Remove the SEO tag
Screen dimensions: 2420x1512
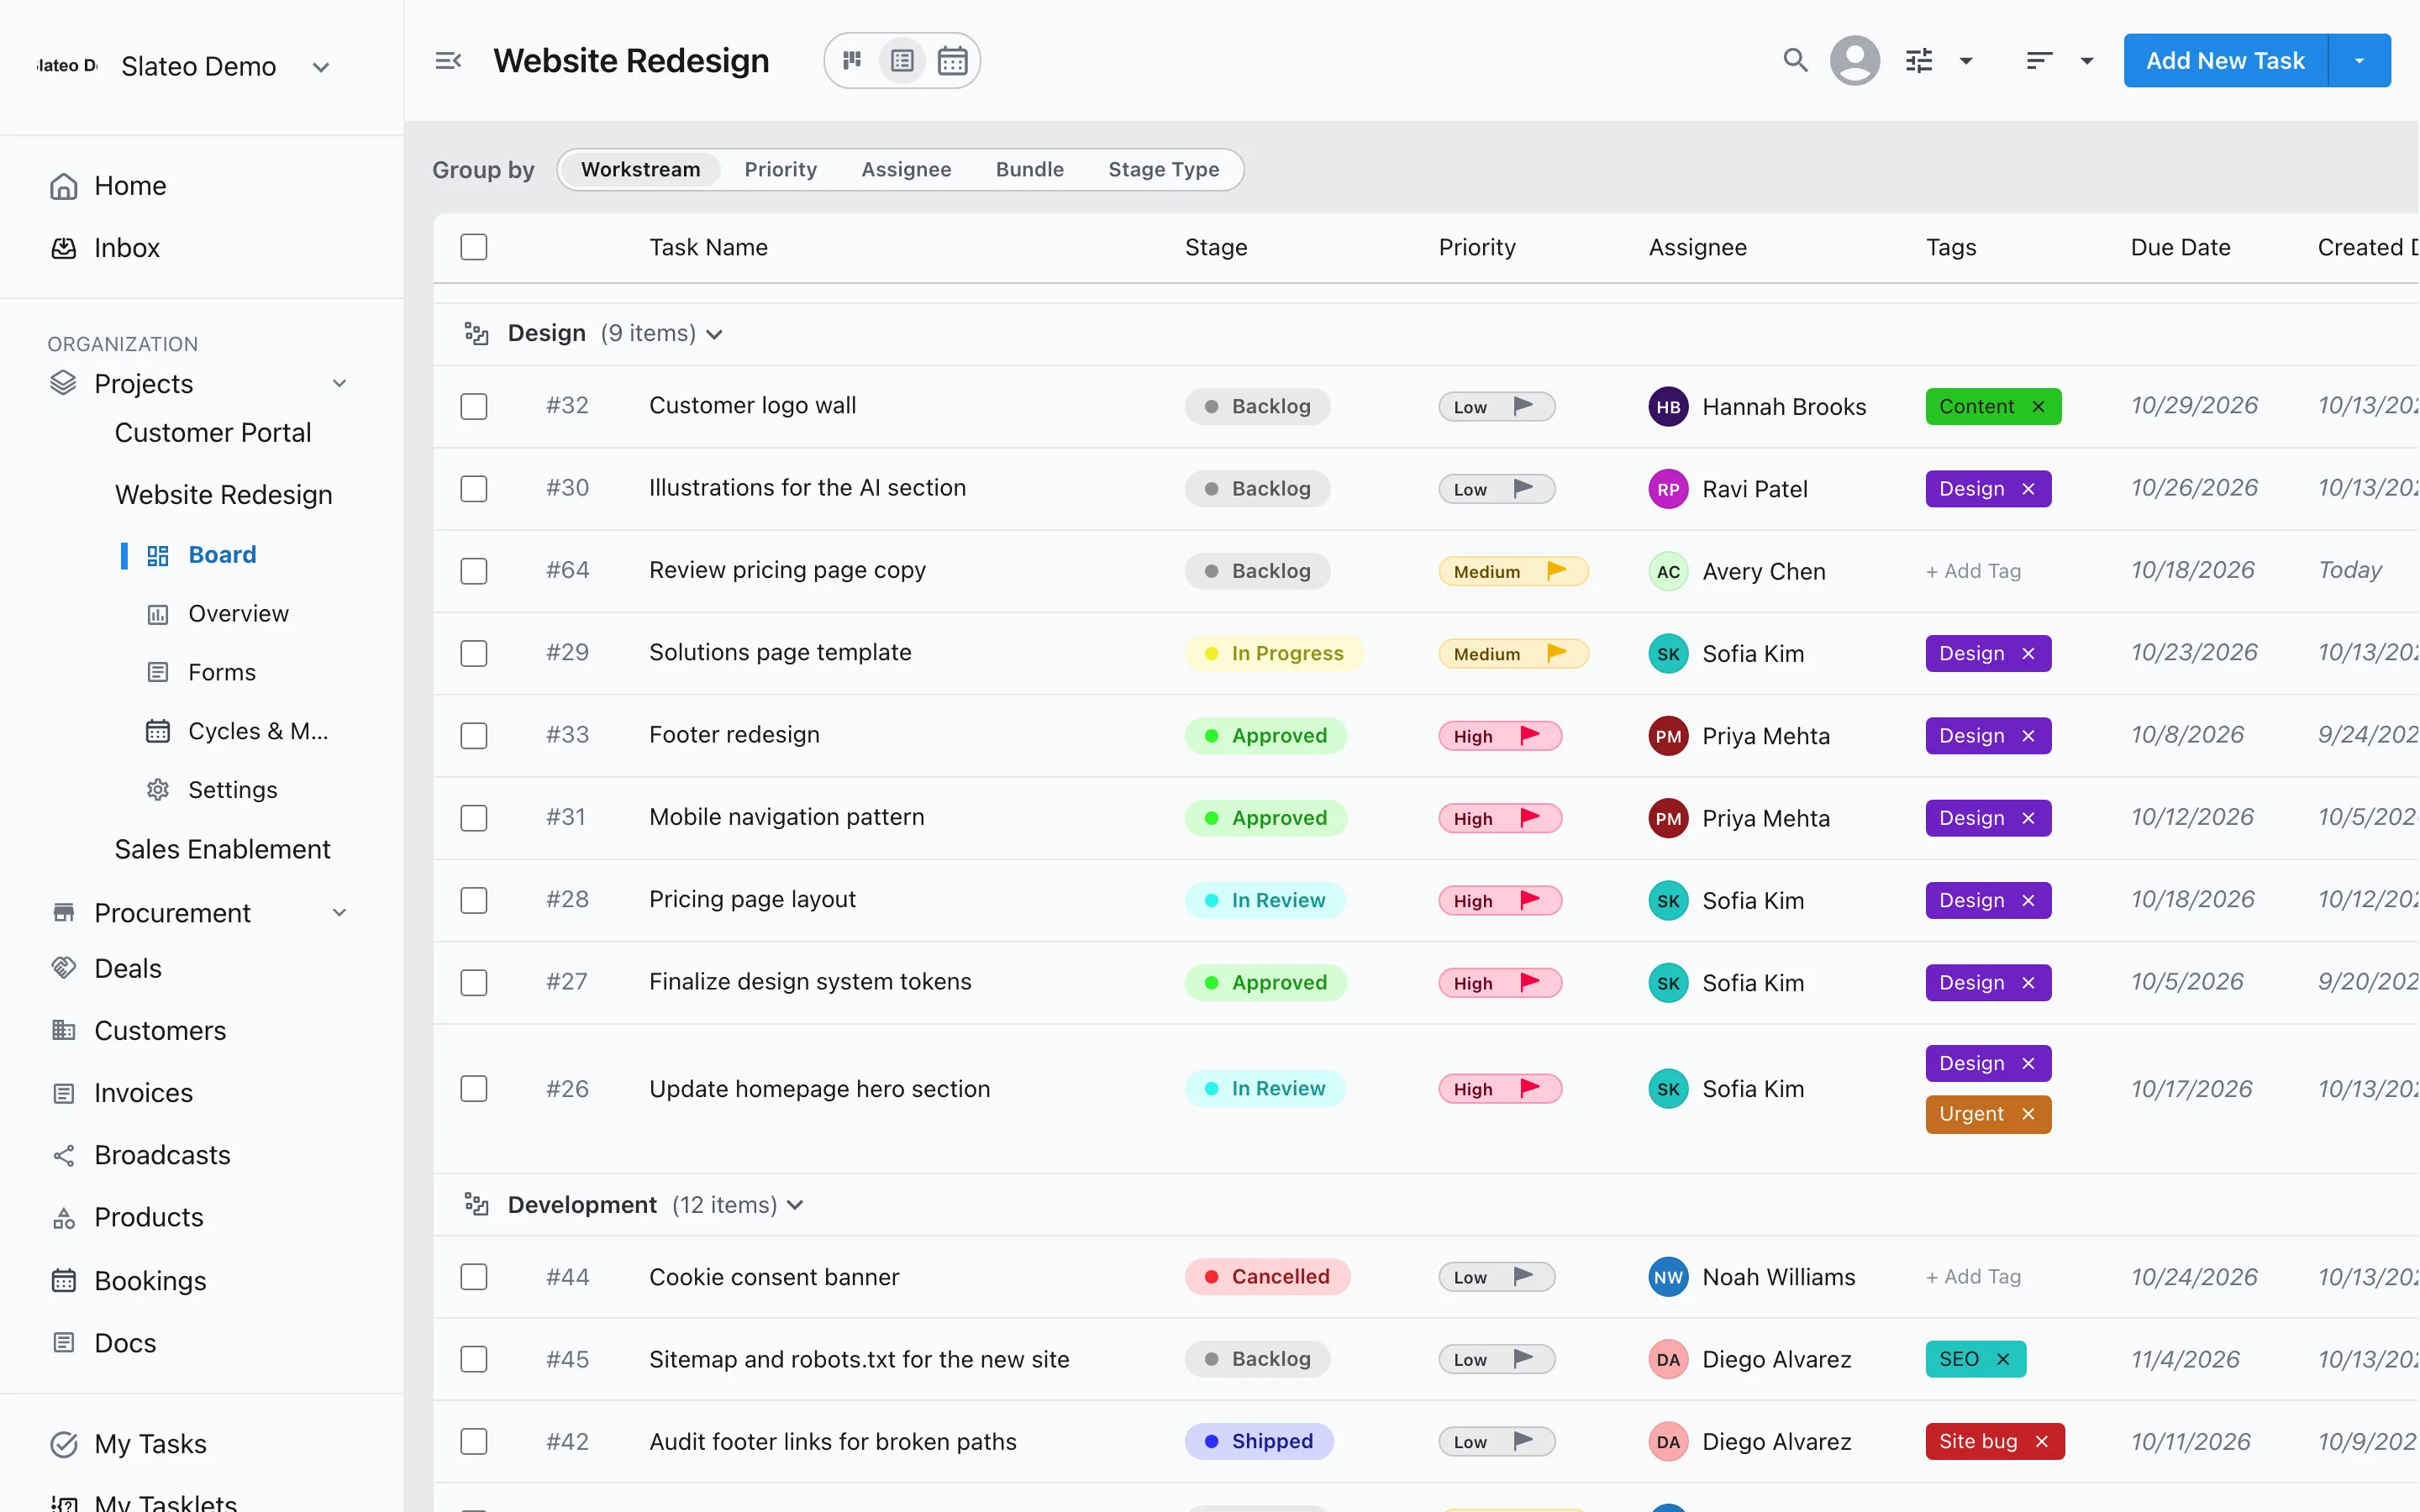tap(2003, 1359)
